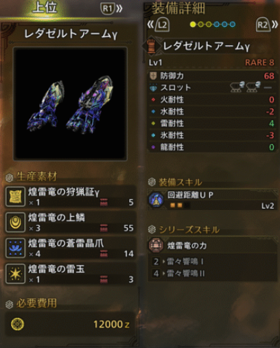Open the 装備詳細 header tab
280x348 pixels.
178,8
